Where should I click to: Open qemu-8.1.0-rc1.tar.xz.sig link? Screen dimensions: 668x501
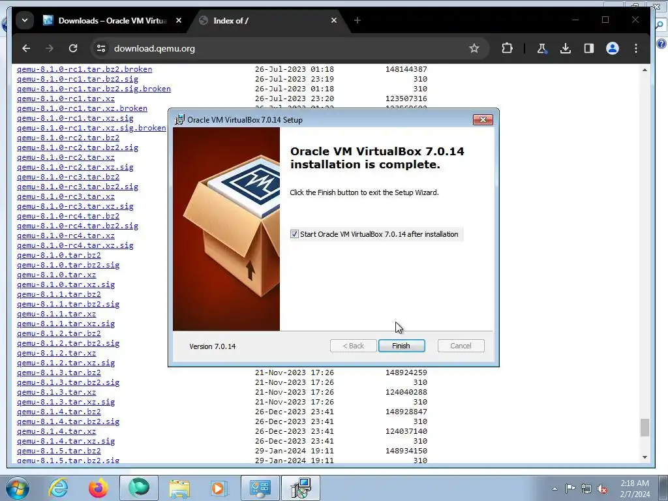(x=75, y=118)
